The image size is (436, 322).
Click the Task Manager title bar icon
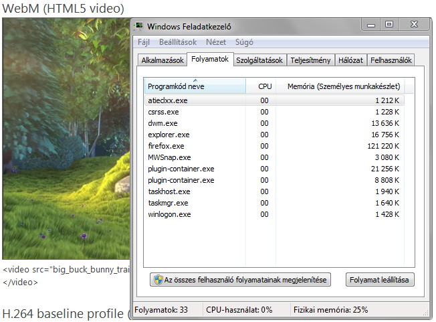tap(138, 26)
